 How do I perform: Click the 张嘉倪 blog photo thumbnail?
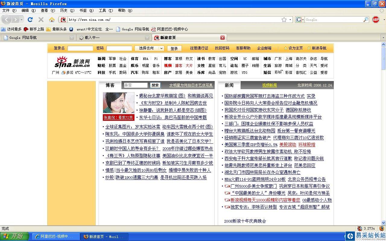point(119,103)
